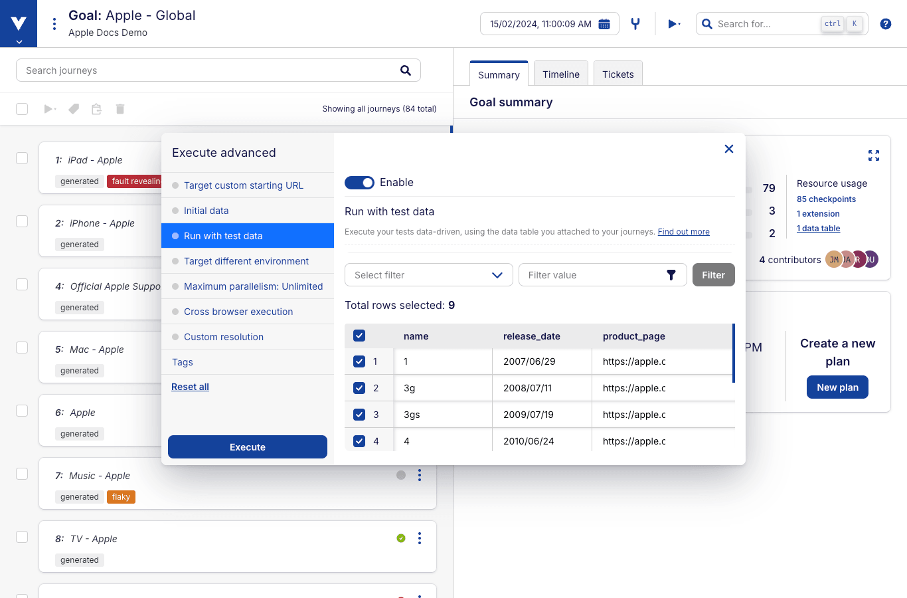907x598 pixels.
Task: Open the Tickets tab
Action: pyautogui.click(x=618, y=74)
